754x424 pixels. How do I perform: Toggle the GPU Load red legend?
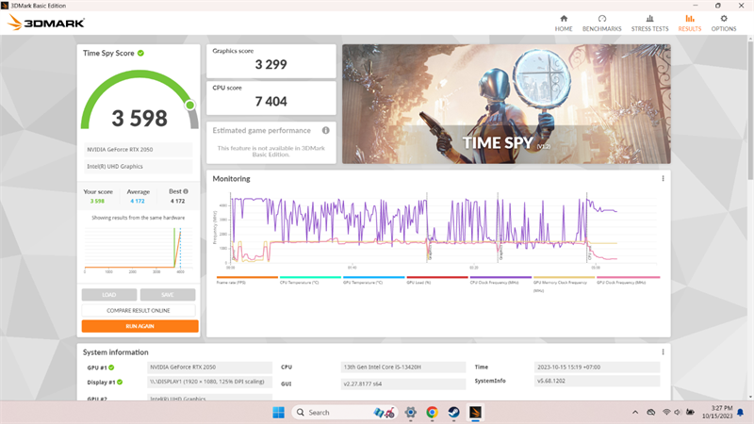coord(437,280)
